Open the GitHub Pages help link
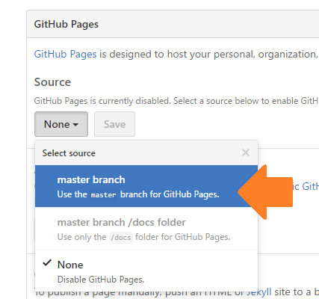Screen dimensions: 319x299 tap(65, 54)
